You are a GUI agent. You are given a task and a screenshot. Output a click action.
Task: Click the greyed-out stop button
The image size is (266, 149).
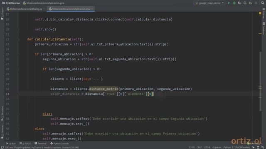coord(256,3)
